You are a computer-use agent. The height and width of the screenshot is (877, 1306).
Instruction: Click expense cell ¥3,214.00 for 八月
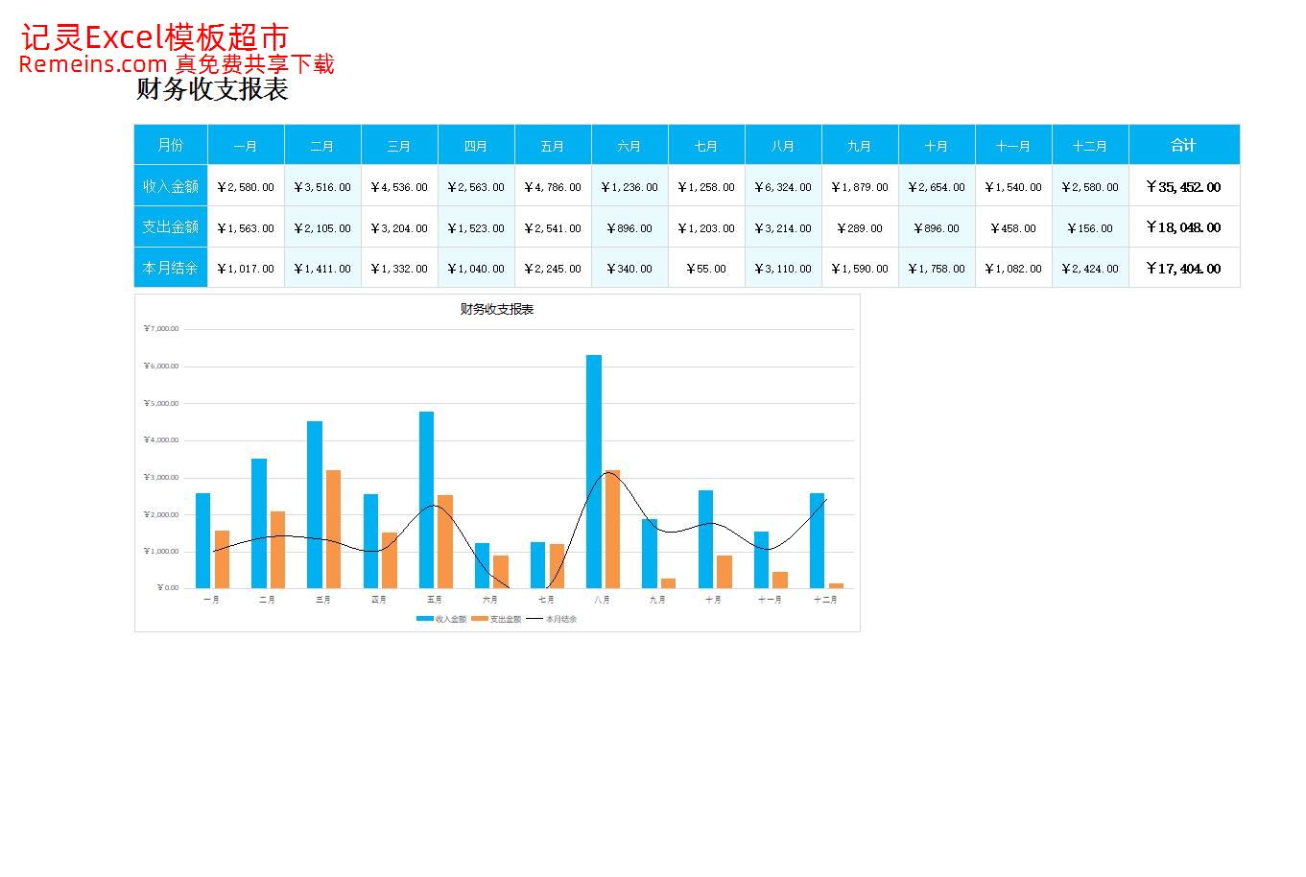[783, 227]
